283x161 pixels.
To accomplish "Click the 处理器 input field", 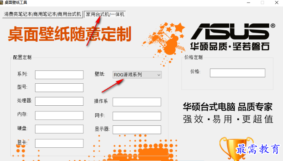I will [59, 101].
